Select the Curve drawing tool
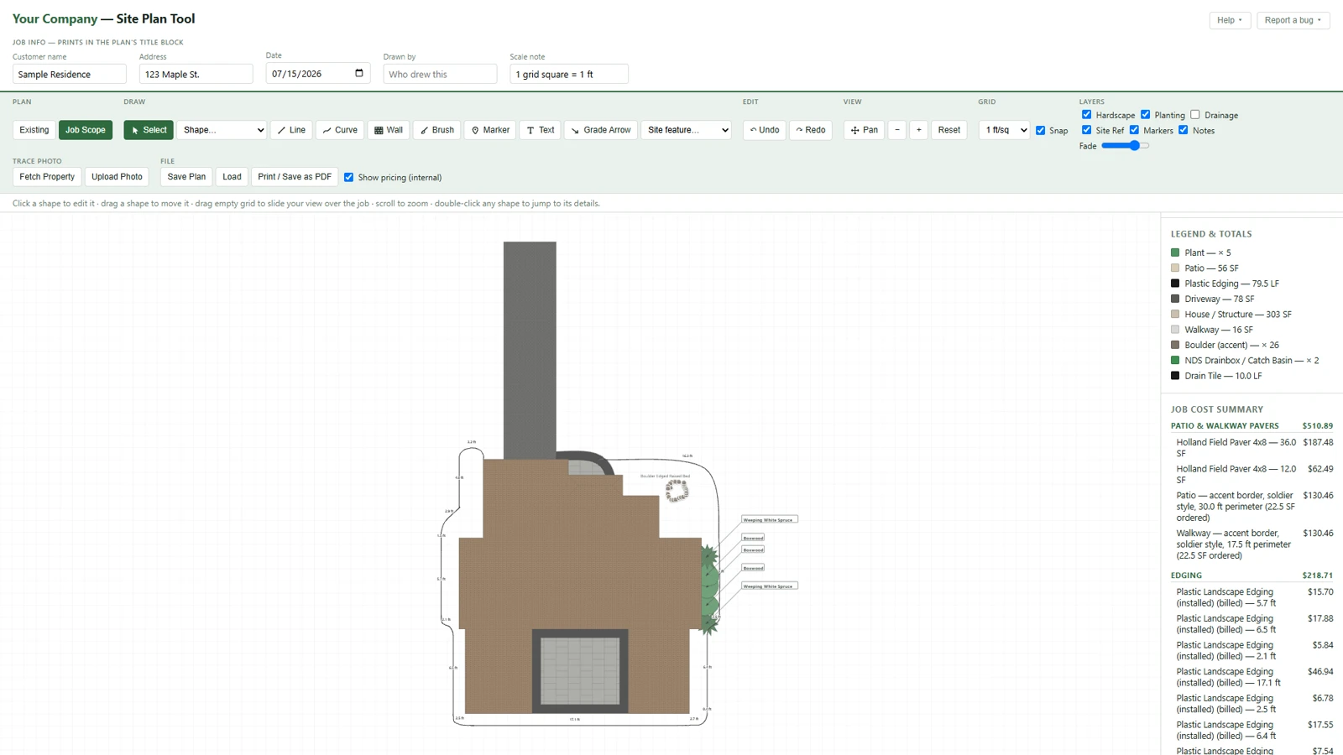The image size is (1343, 755). 340,130
